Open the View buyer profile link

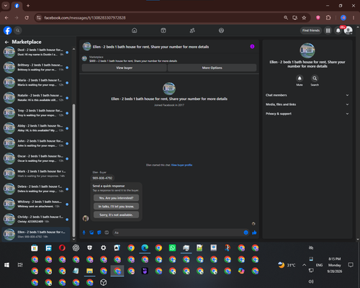coord(181,165)
